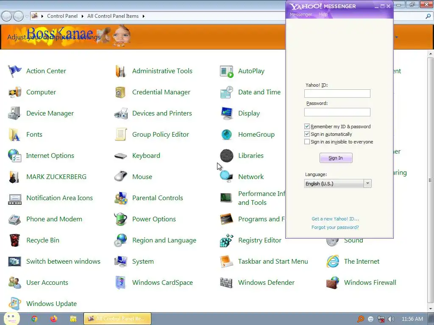The height and width of the screenshot is (325, 434).
Task: Click the Internet Options icon
Action: (x=15, y=156)
